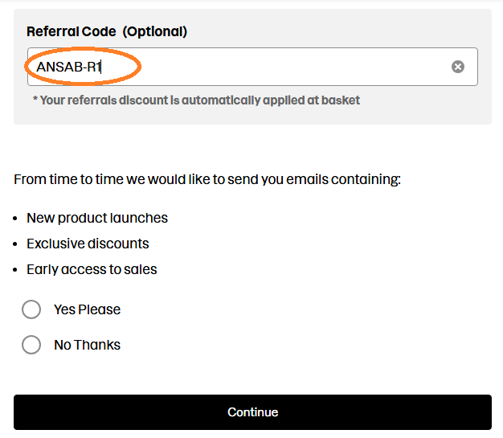Place cursor on the ANSAB-R1 code text
Screen dimensions: 503x438
coord(68,67)
